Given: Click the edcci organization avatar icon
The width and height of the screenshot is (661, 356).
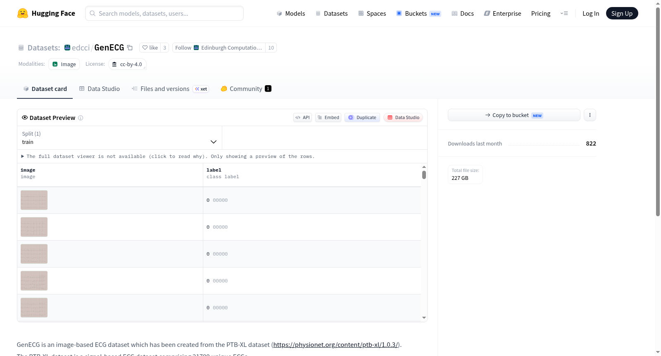Looking at the screenshot, I should coord(67,48).
